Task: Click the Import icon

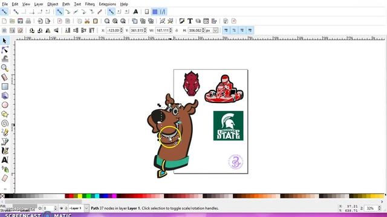Action: [40, 21]
